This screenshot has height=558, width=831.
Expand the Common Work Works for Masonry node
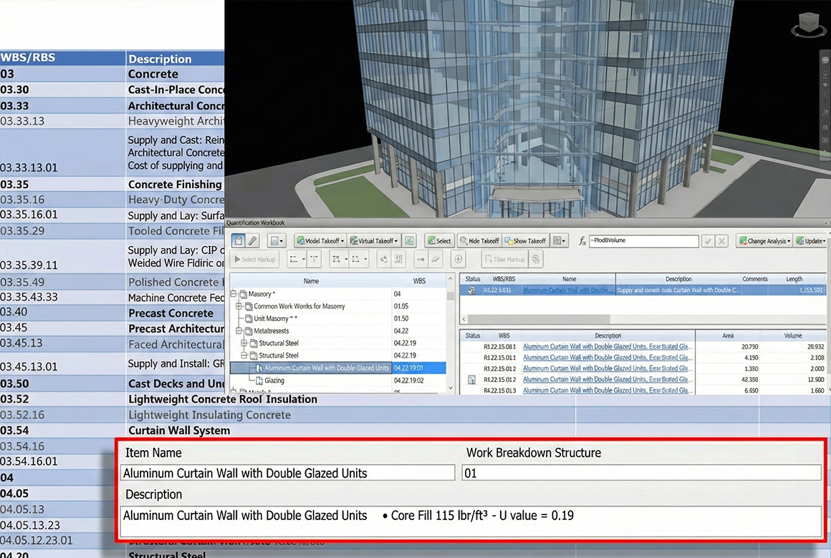239,306
